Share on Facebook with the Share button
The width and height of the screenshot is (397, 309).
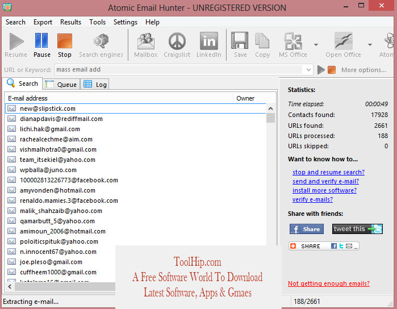tap(306, 229)
